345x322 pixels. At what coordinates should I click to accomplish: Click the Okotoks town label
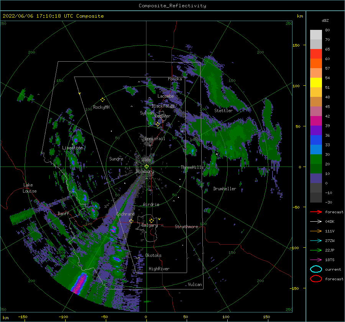153,255
